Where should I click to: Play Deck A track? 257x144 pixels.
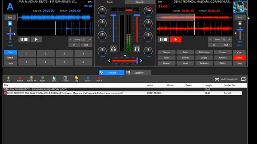click(x=36, y=39)
